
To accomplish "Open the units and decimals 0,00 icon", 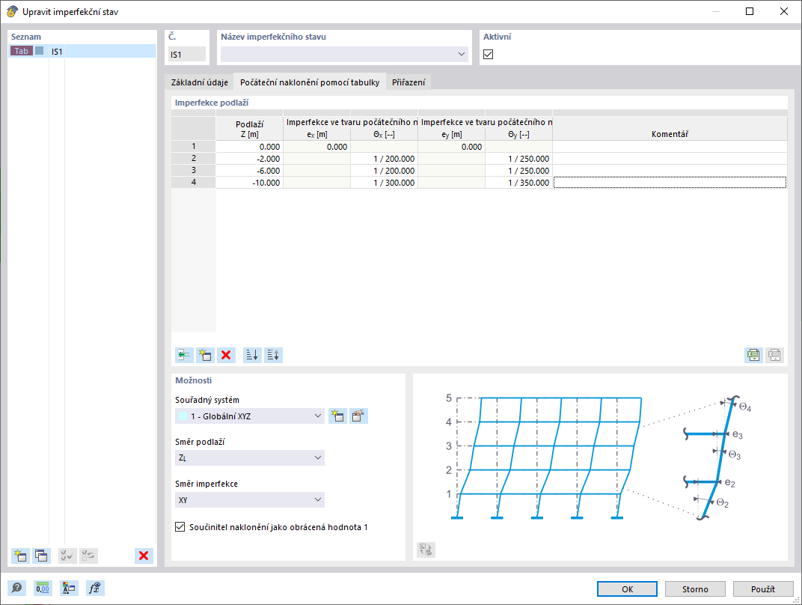I will click(x=43, y=588).
